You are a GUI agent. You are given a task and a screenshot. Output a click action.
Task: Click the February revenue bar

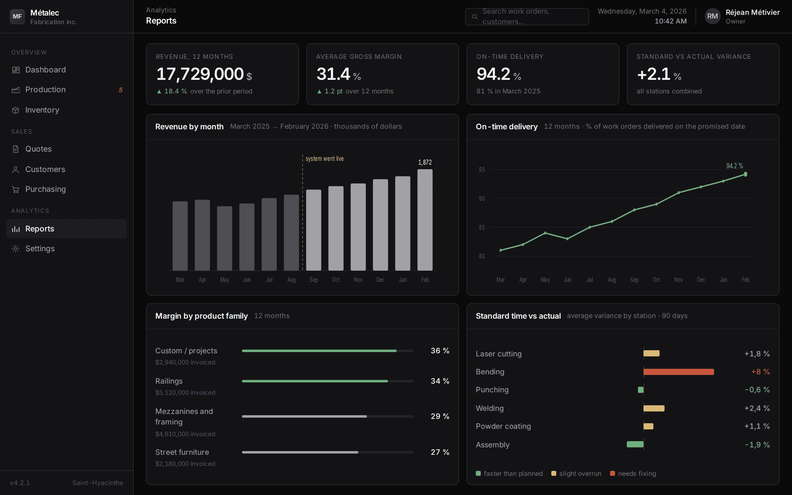pos(425,220)
